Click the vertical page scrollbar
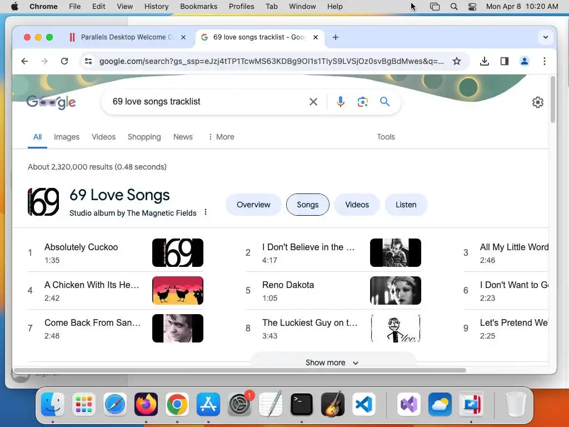Image resolution: width=569 pixels, height=427 pixels. click(553, 100)
